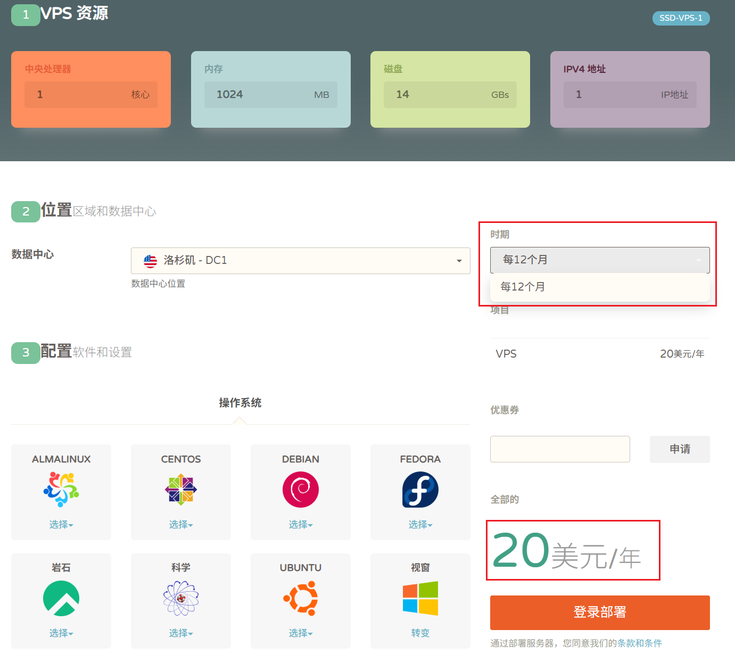The height and width of the screenshot is (654, 735).
Task: Click the 申请 coupon apply button
Action: pos(680,449)
